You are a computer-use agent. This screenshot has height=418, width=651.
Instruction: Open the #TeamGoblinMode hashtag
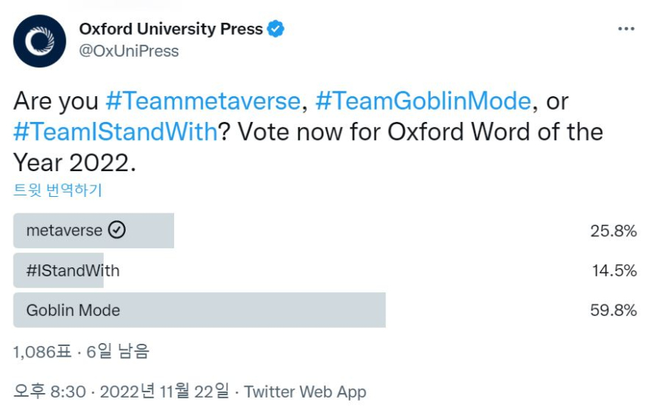pos(422,101)
